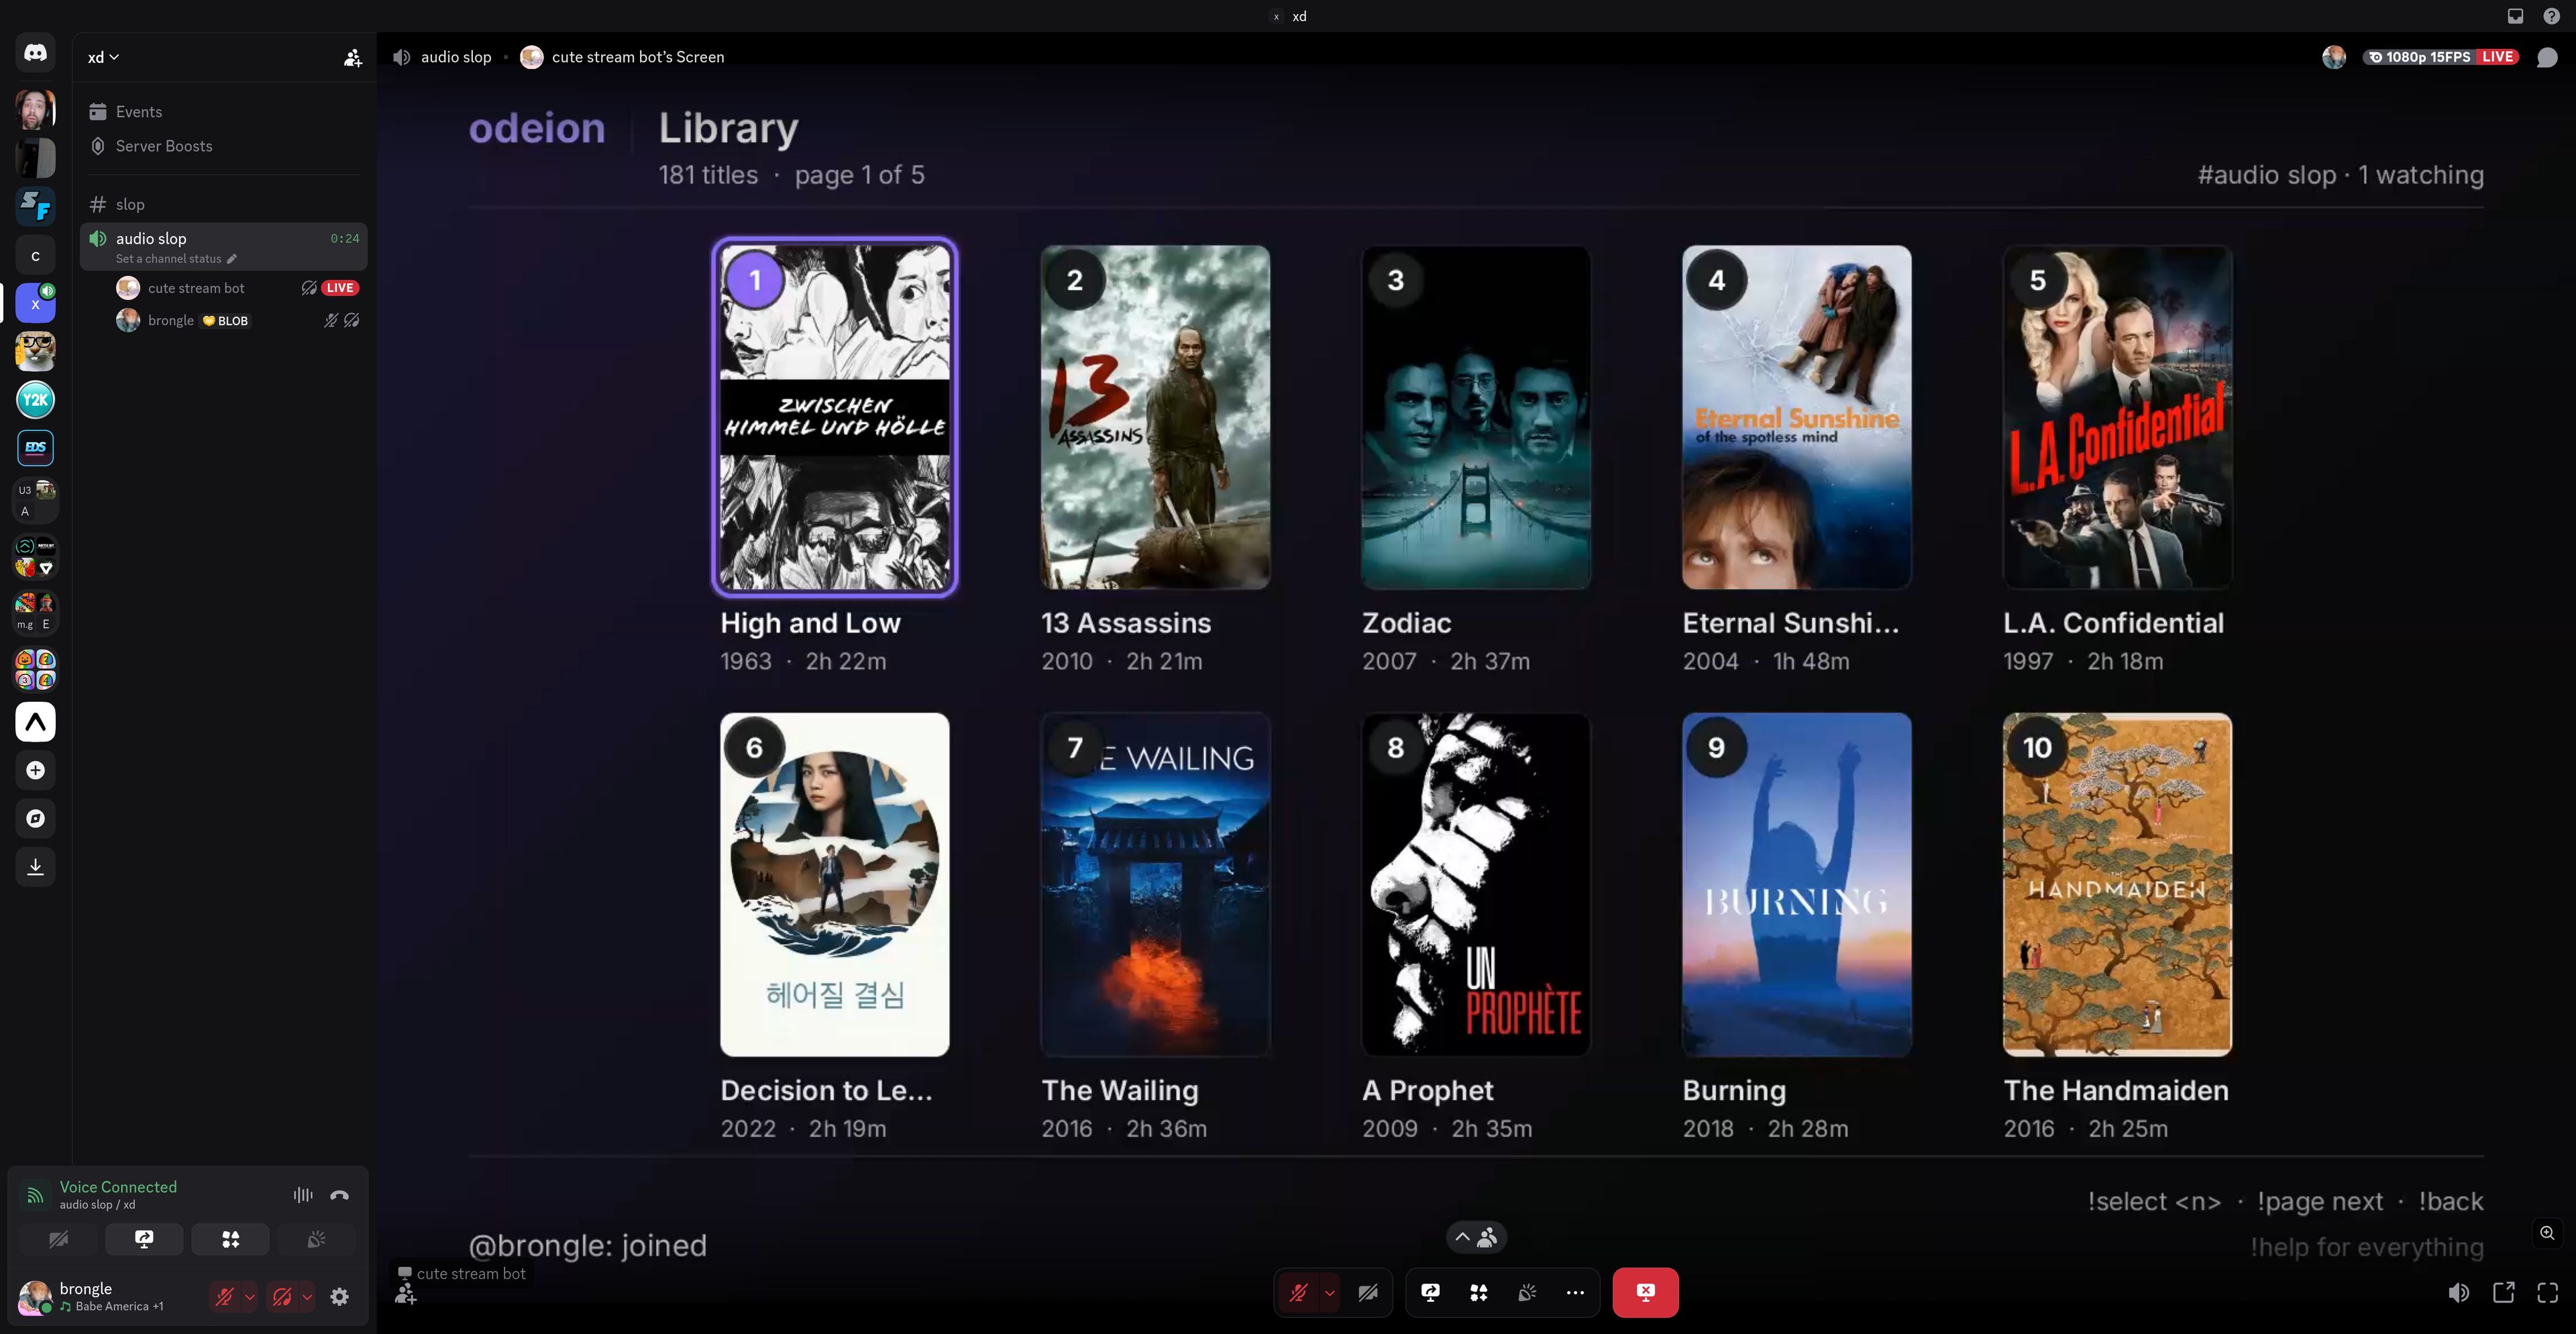Click the red stop watching stream button
The image size is (2576, 1334).
pos(1645,1292)
